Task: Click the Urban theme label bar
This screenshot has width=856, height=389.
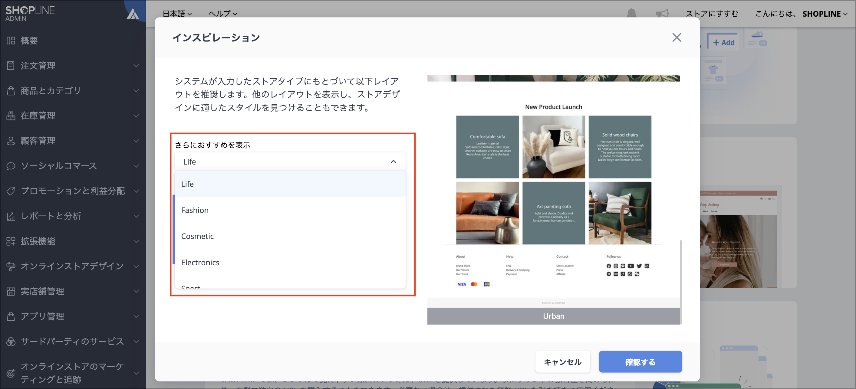Action: point(554,316)
